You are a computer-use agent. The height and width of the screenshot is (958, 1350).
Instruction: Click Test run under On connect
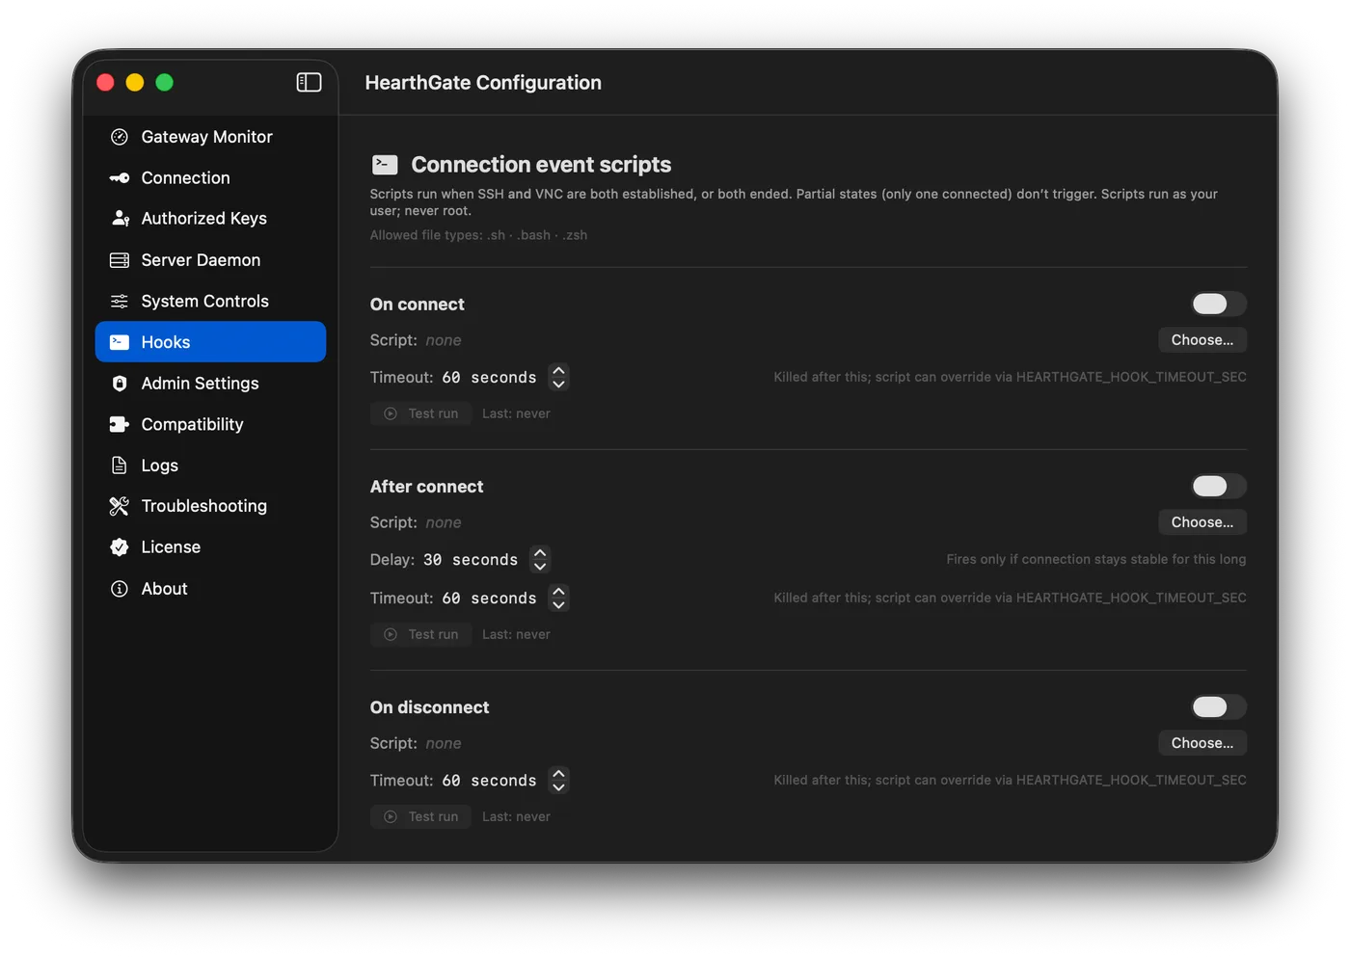point(420,413)
